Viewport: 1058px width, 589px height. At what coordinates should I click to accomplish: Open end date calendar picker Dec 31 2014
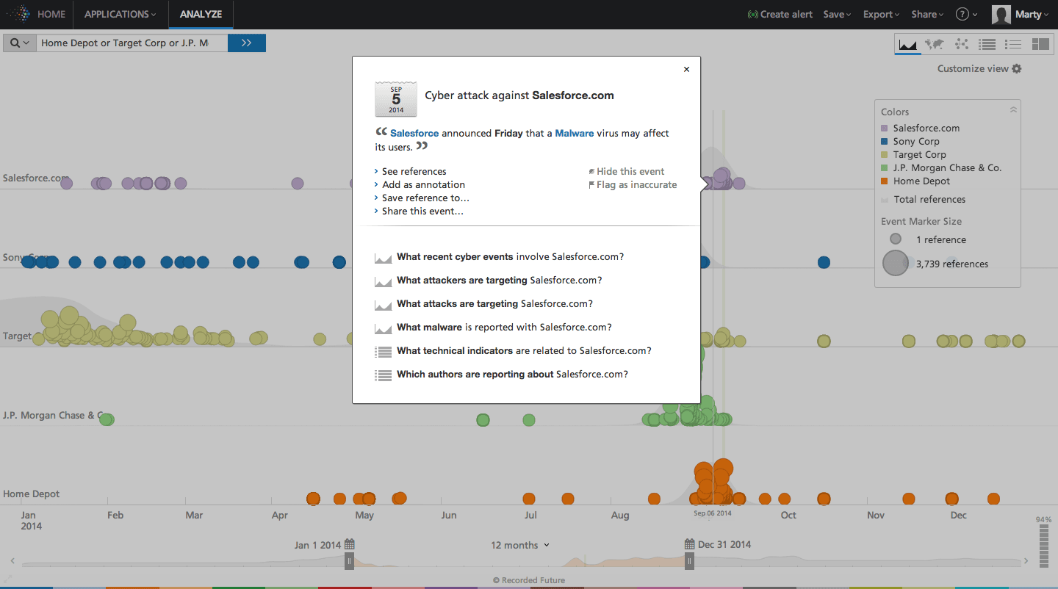pos(689,544)
